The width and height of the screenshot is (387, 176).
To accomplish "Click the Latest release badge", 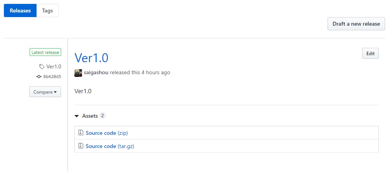I will (x=45, y=52).
